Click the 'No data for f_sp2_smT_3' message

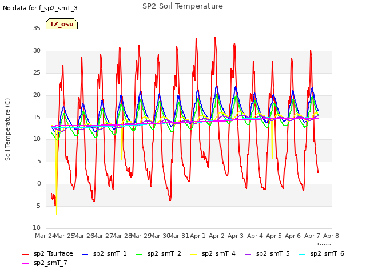pyautogui.click(x=40, y=8)
